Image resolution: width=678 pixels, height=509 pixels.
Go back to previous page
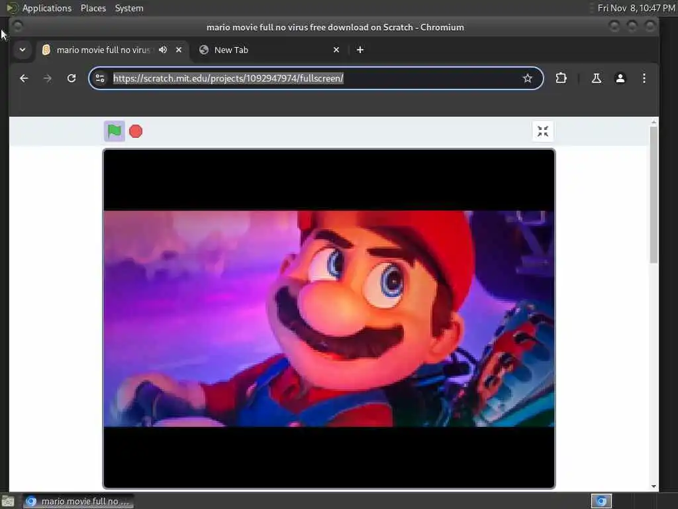[24, 78]
